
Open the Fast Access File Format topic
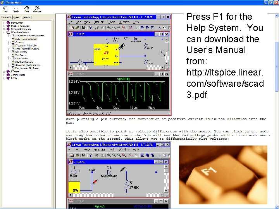point(28,68)
